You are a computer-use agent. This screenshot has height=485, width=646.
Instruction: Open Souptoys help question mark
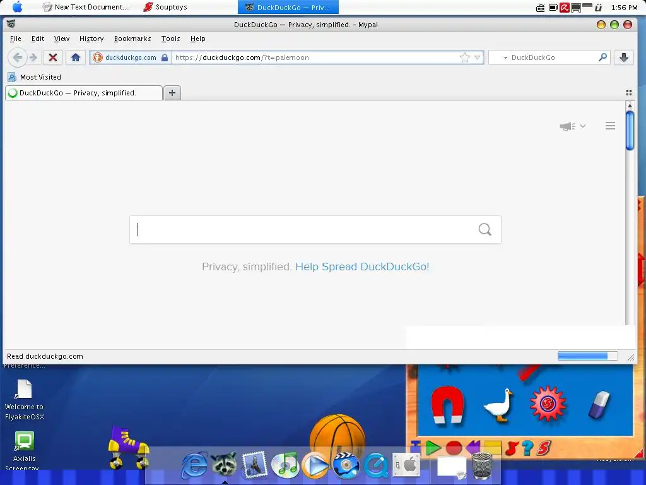527,448
